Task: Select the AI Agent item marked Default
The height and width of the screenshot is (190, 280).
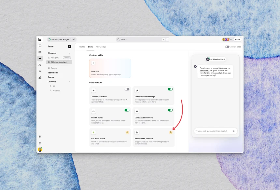Action: [x=59, y=58]
